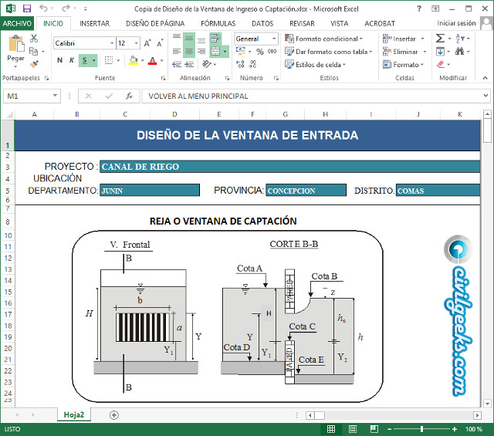Viewport: 494px width, 436px height.
Task: Toggle underline formatting (S)
Action: click(x=84, y=60)
